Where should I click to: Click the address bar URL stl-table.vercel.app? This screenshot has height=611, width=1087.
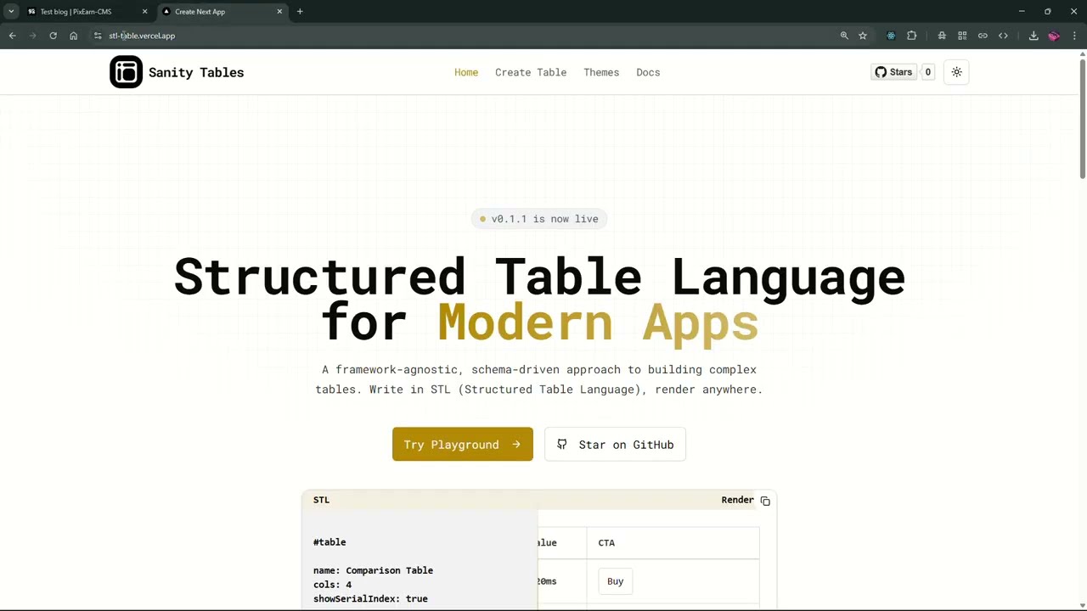click(142, 36)
